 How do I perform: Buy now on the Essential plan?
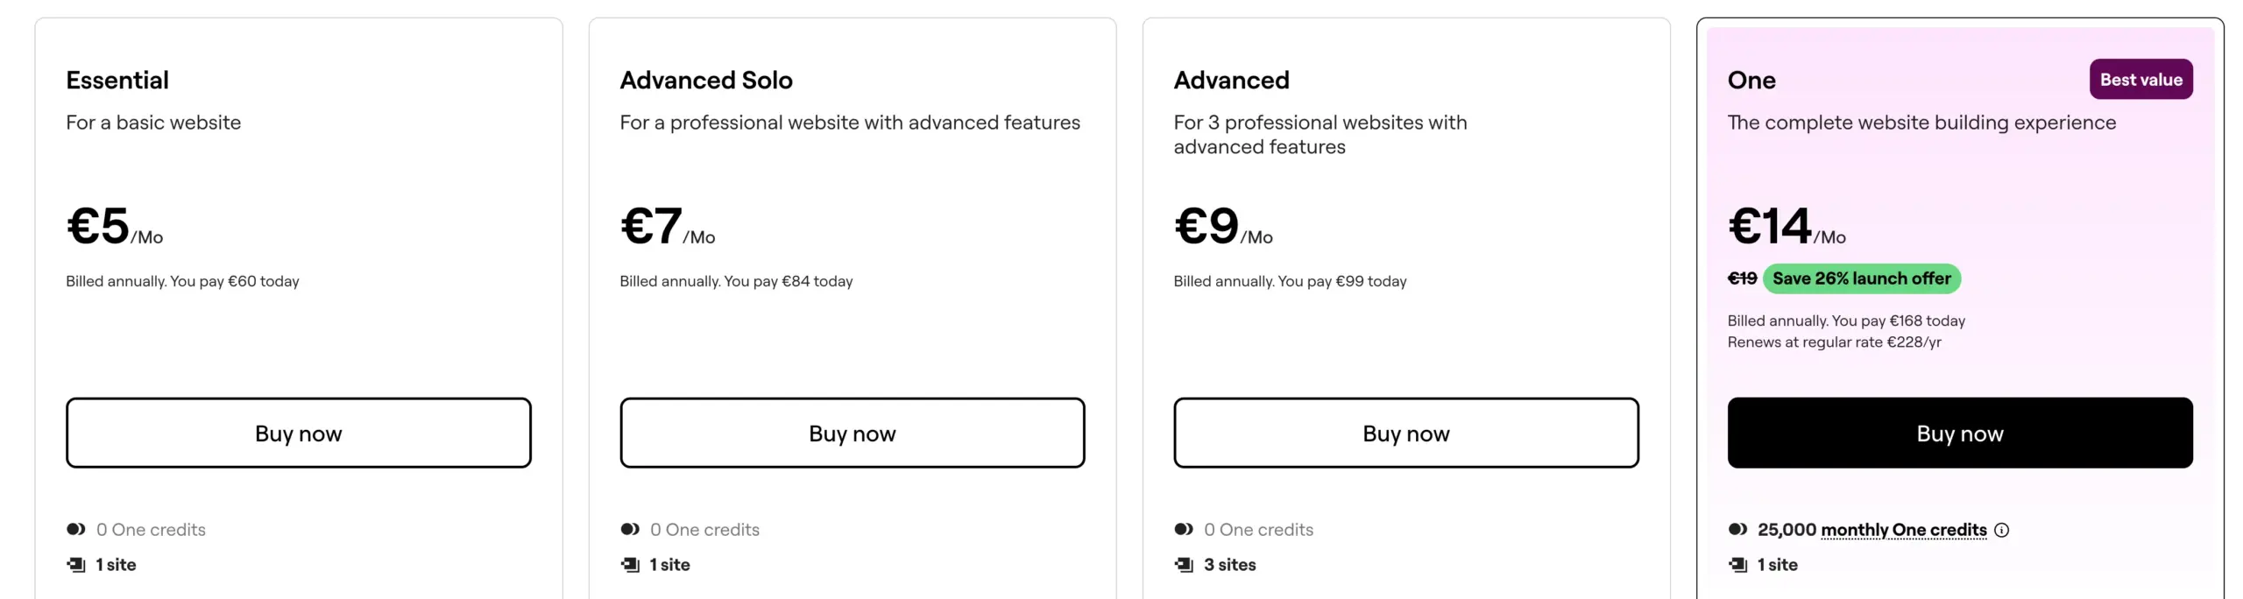coord(298,433)
